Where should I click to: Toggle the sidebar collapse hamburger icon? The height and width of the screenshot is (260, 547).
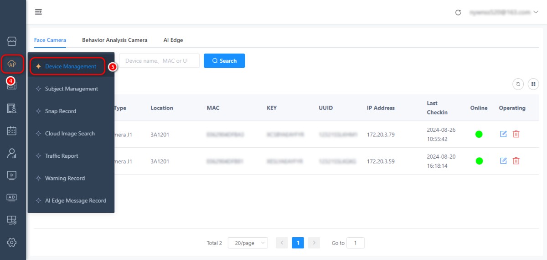[39, 12]
